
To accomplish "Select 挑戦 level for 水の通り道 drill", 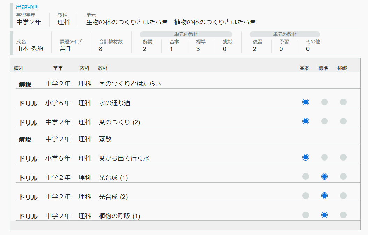I will tap(343, 102).
